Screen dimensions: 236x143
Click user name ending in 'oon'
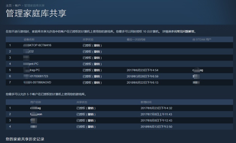pos(36,114)
